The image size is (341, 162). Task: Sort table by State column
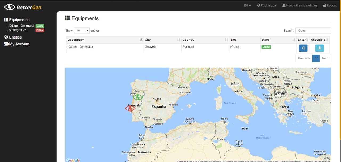(278, 40)
